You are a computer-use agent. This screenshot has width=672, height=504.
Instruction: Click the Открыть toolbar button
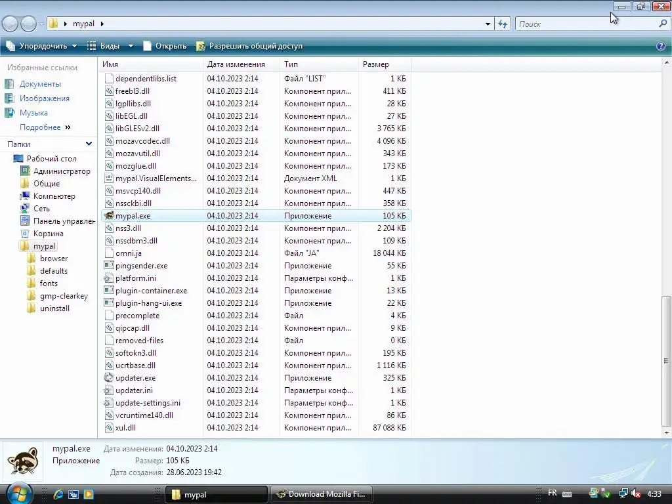165,46
